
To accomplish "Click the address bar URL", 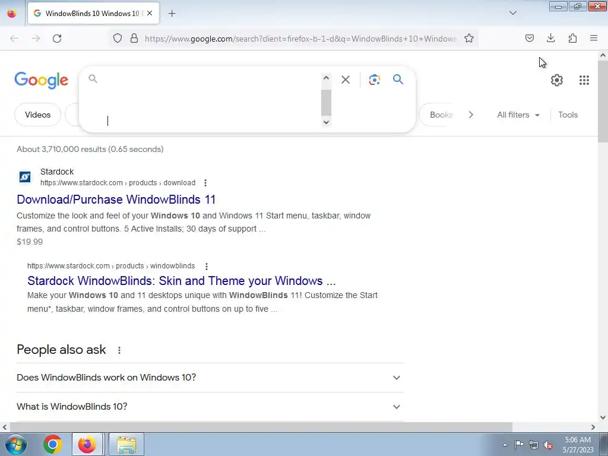I will pyautogui.click(x=300, y=39).
